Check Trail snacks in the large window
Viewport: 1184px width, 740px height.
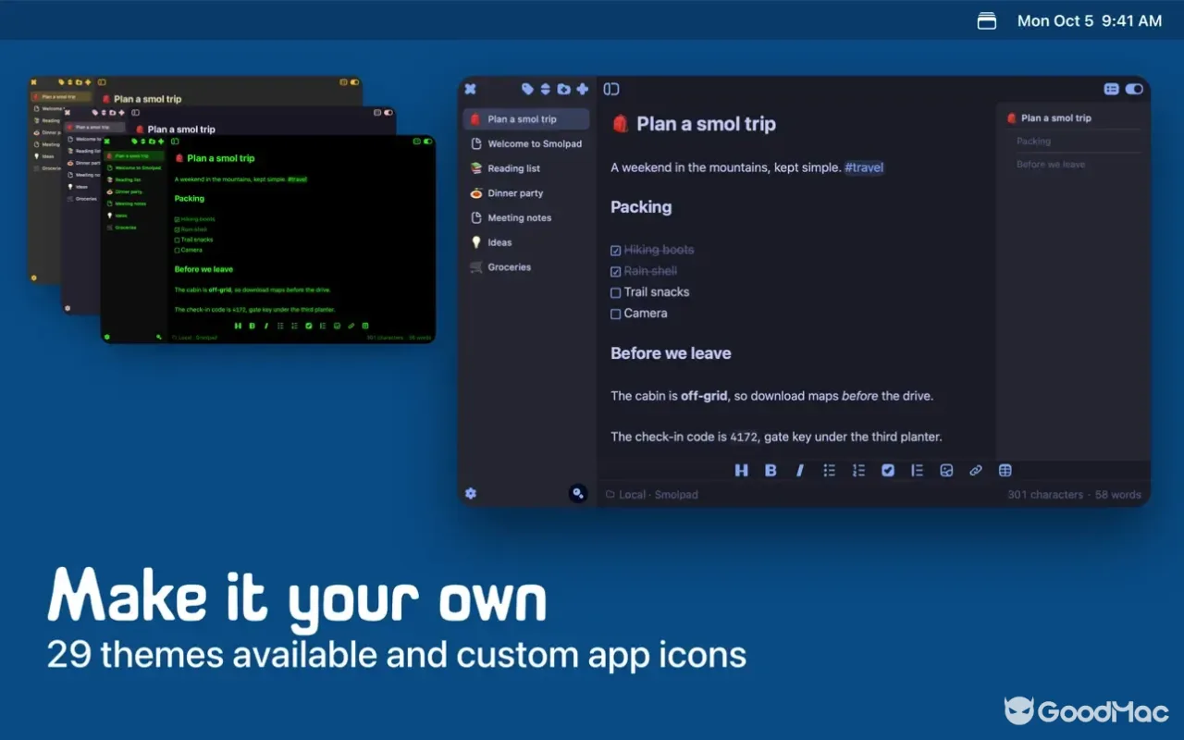click(x=616, y=292)
